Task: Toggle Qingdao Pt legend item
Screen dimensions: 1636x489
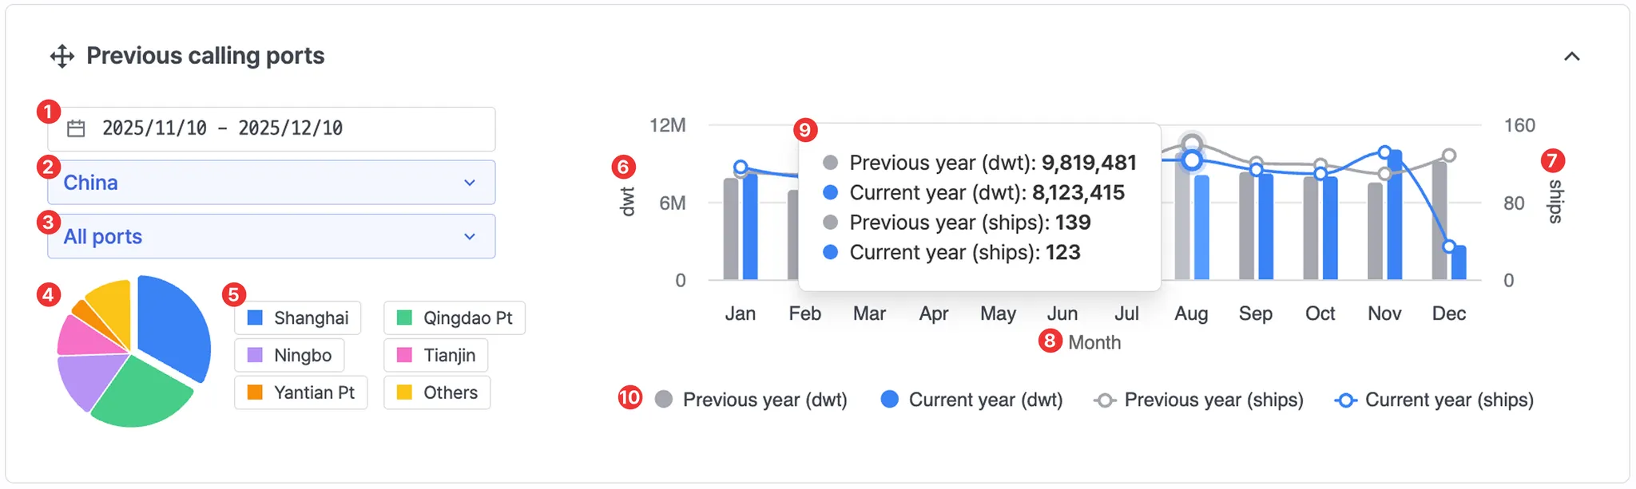Action: [x=455, y=317]
